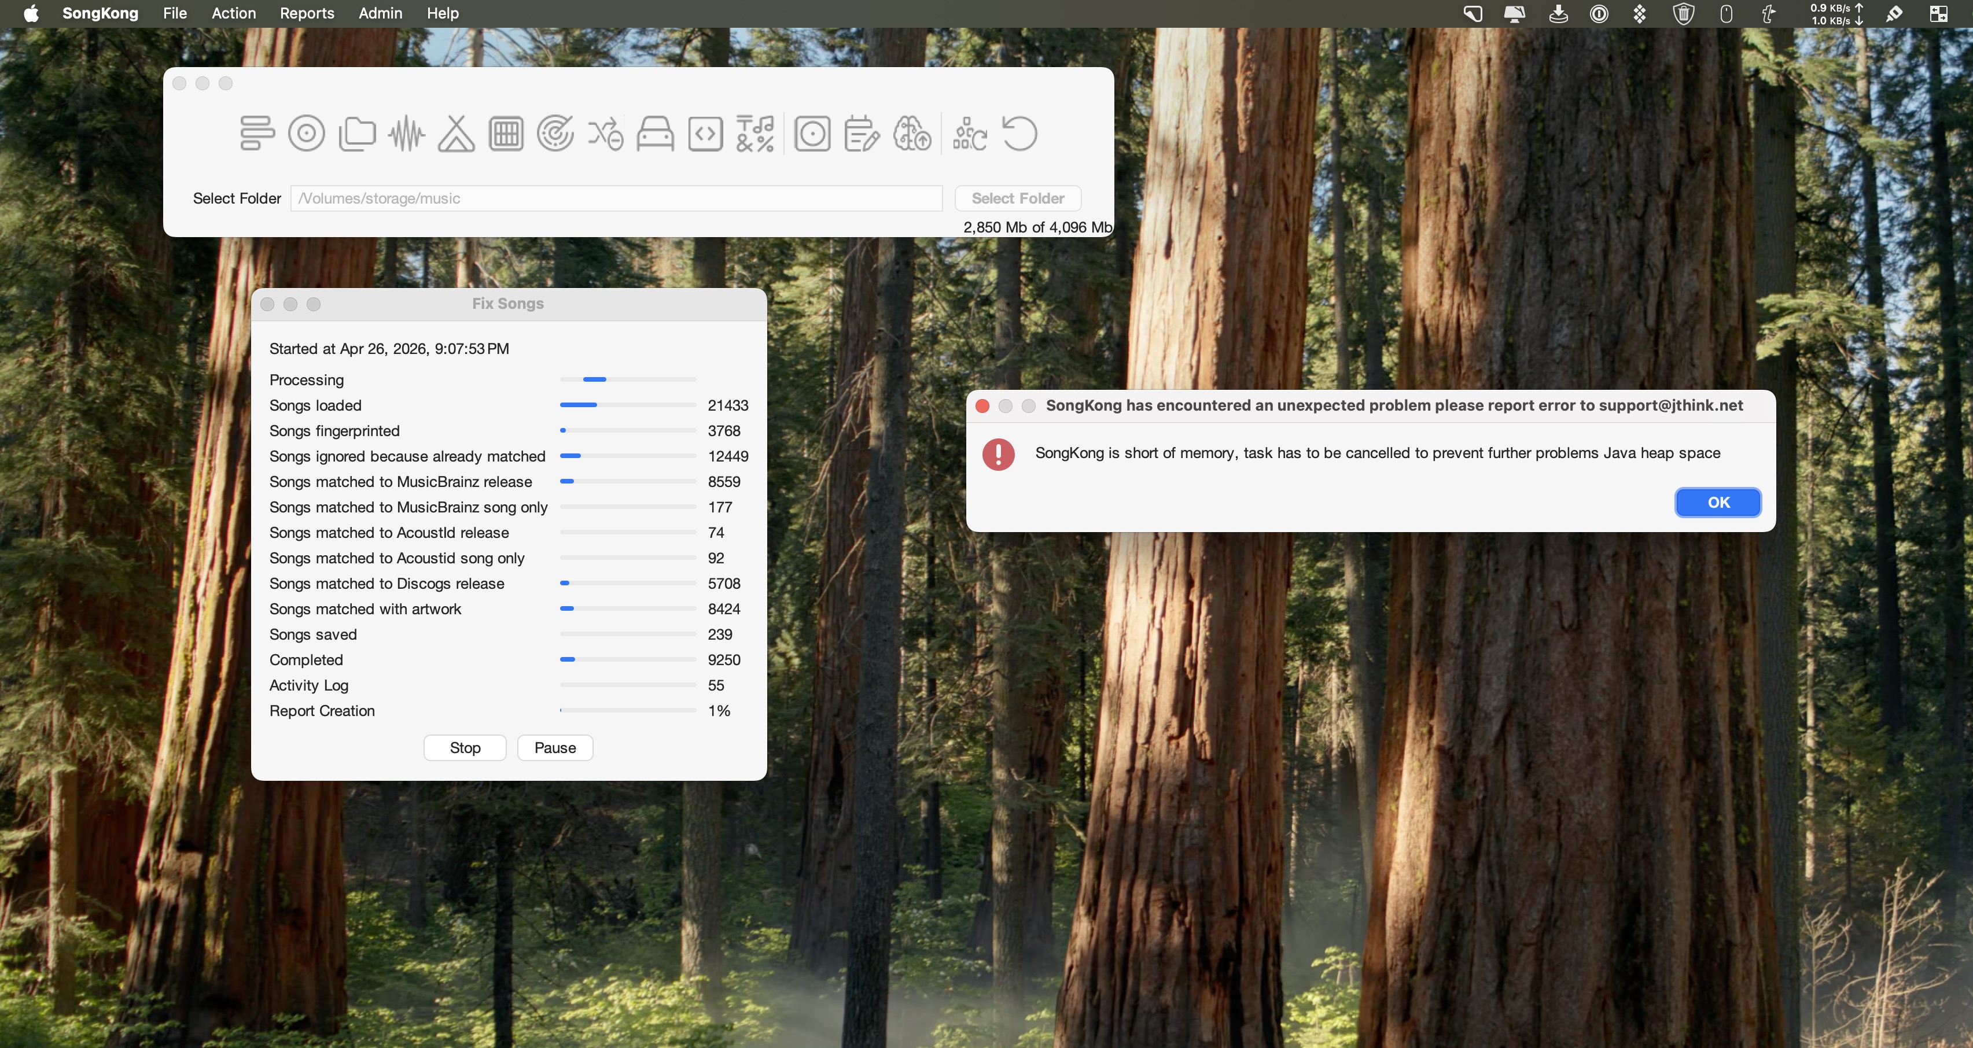Open the Help menu

(443, 13)
